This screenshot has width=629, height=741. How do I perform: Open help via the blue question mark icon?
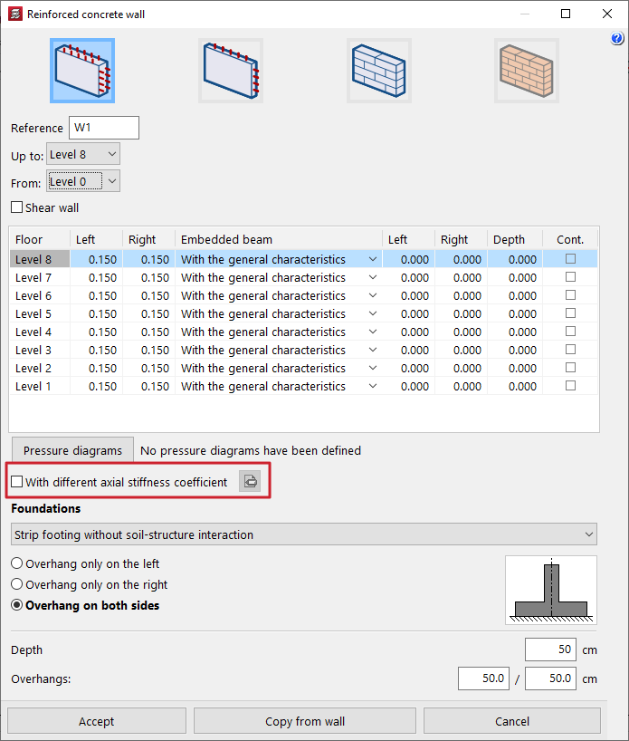tap(616, 38)
